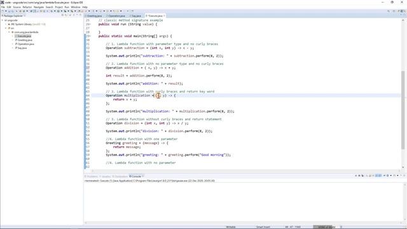Expand the Operation.java tree node
The image size is (407, 229).
point(13,44)
